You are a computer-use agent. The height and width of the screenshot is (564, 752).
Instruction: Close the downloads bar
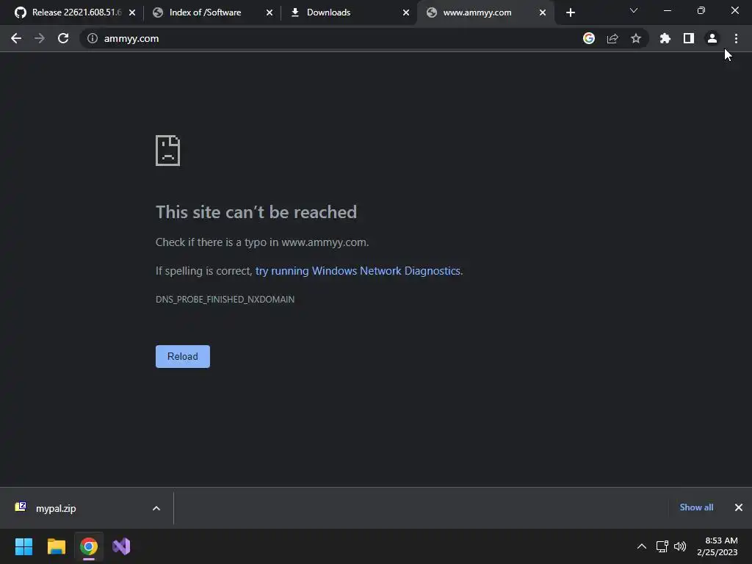[x=739, y=507]
